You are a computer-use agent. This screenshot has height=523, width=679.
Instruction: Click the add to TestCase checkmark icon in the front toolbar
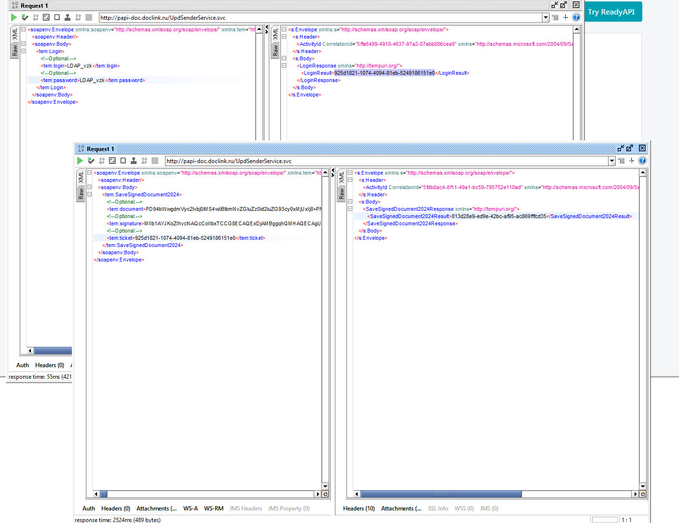pos(91,161)
